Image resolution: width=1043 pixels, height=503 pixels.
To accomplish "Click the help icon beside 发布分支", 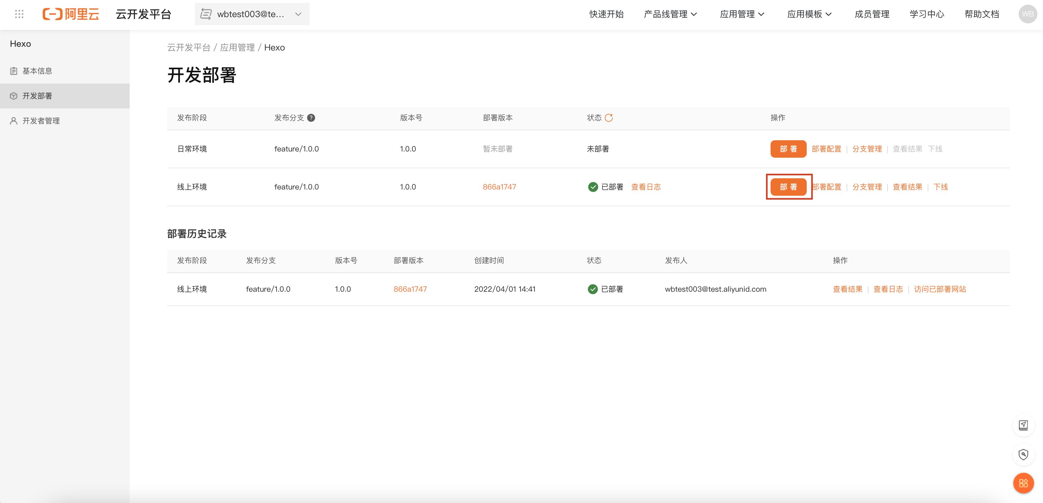I will point(311,118).
